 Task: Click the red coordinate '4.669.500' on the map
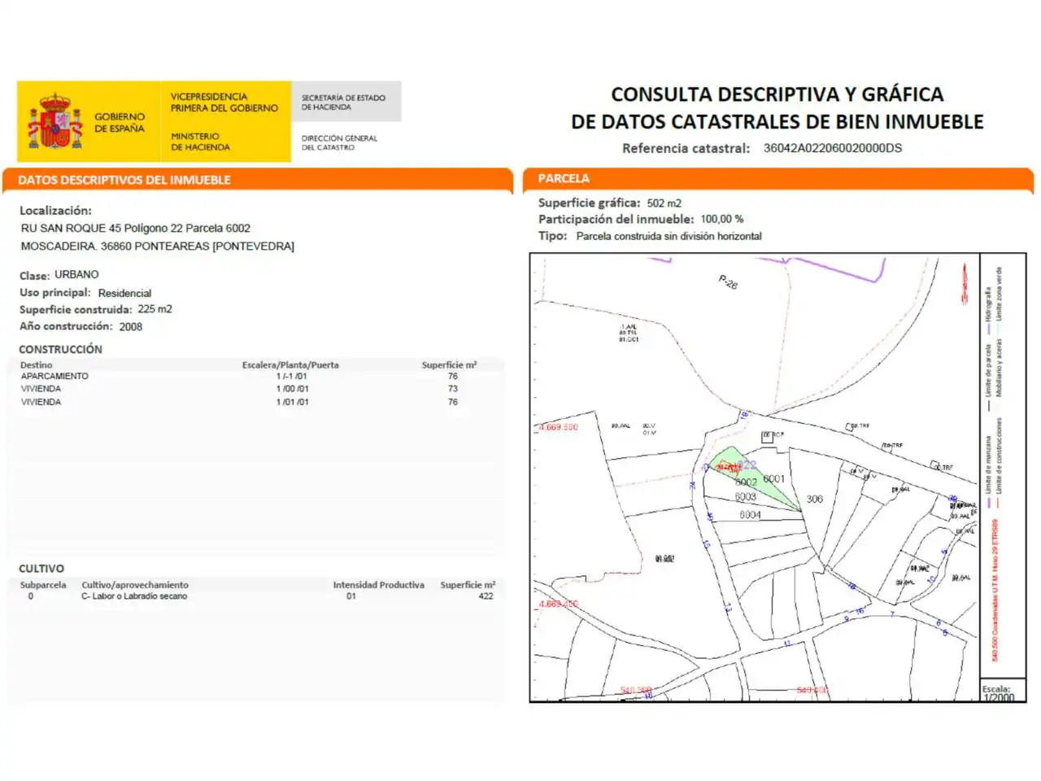(559, 427)
